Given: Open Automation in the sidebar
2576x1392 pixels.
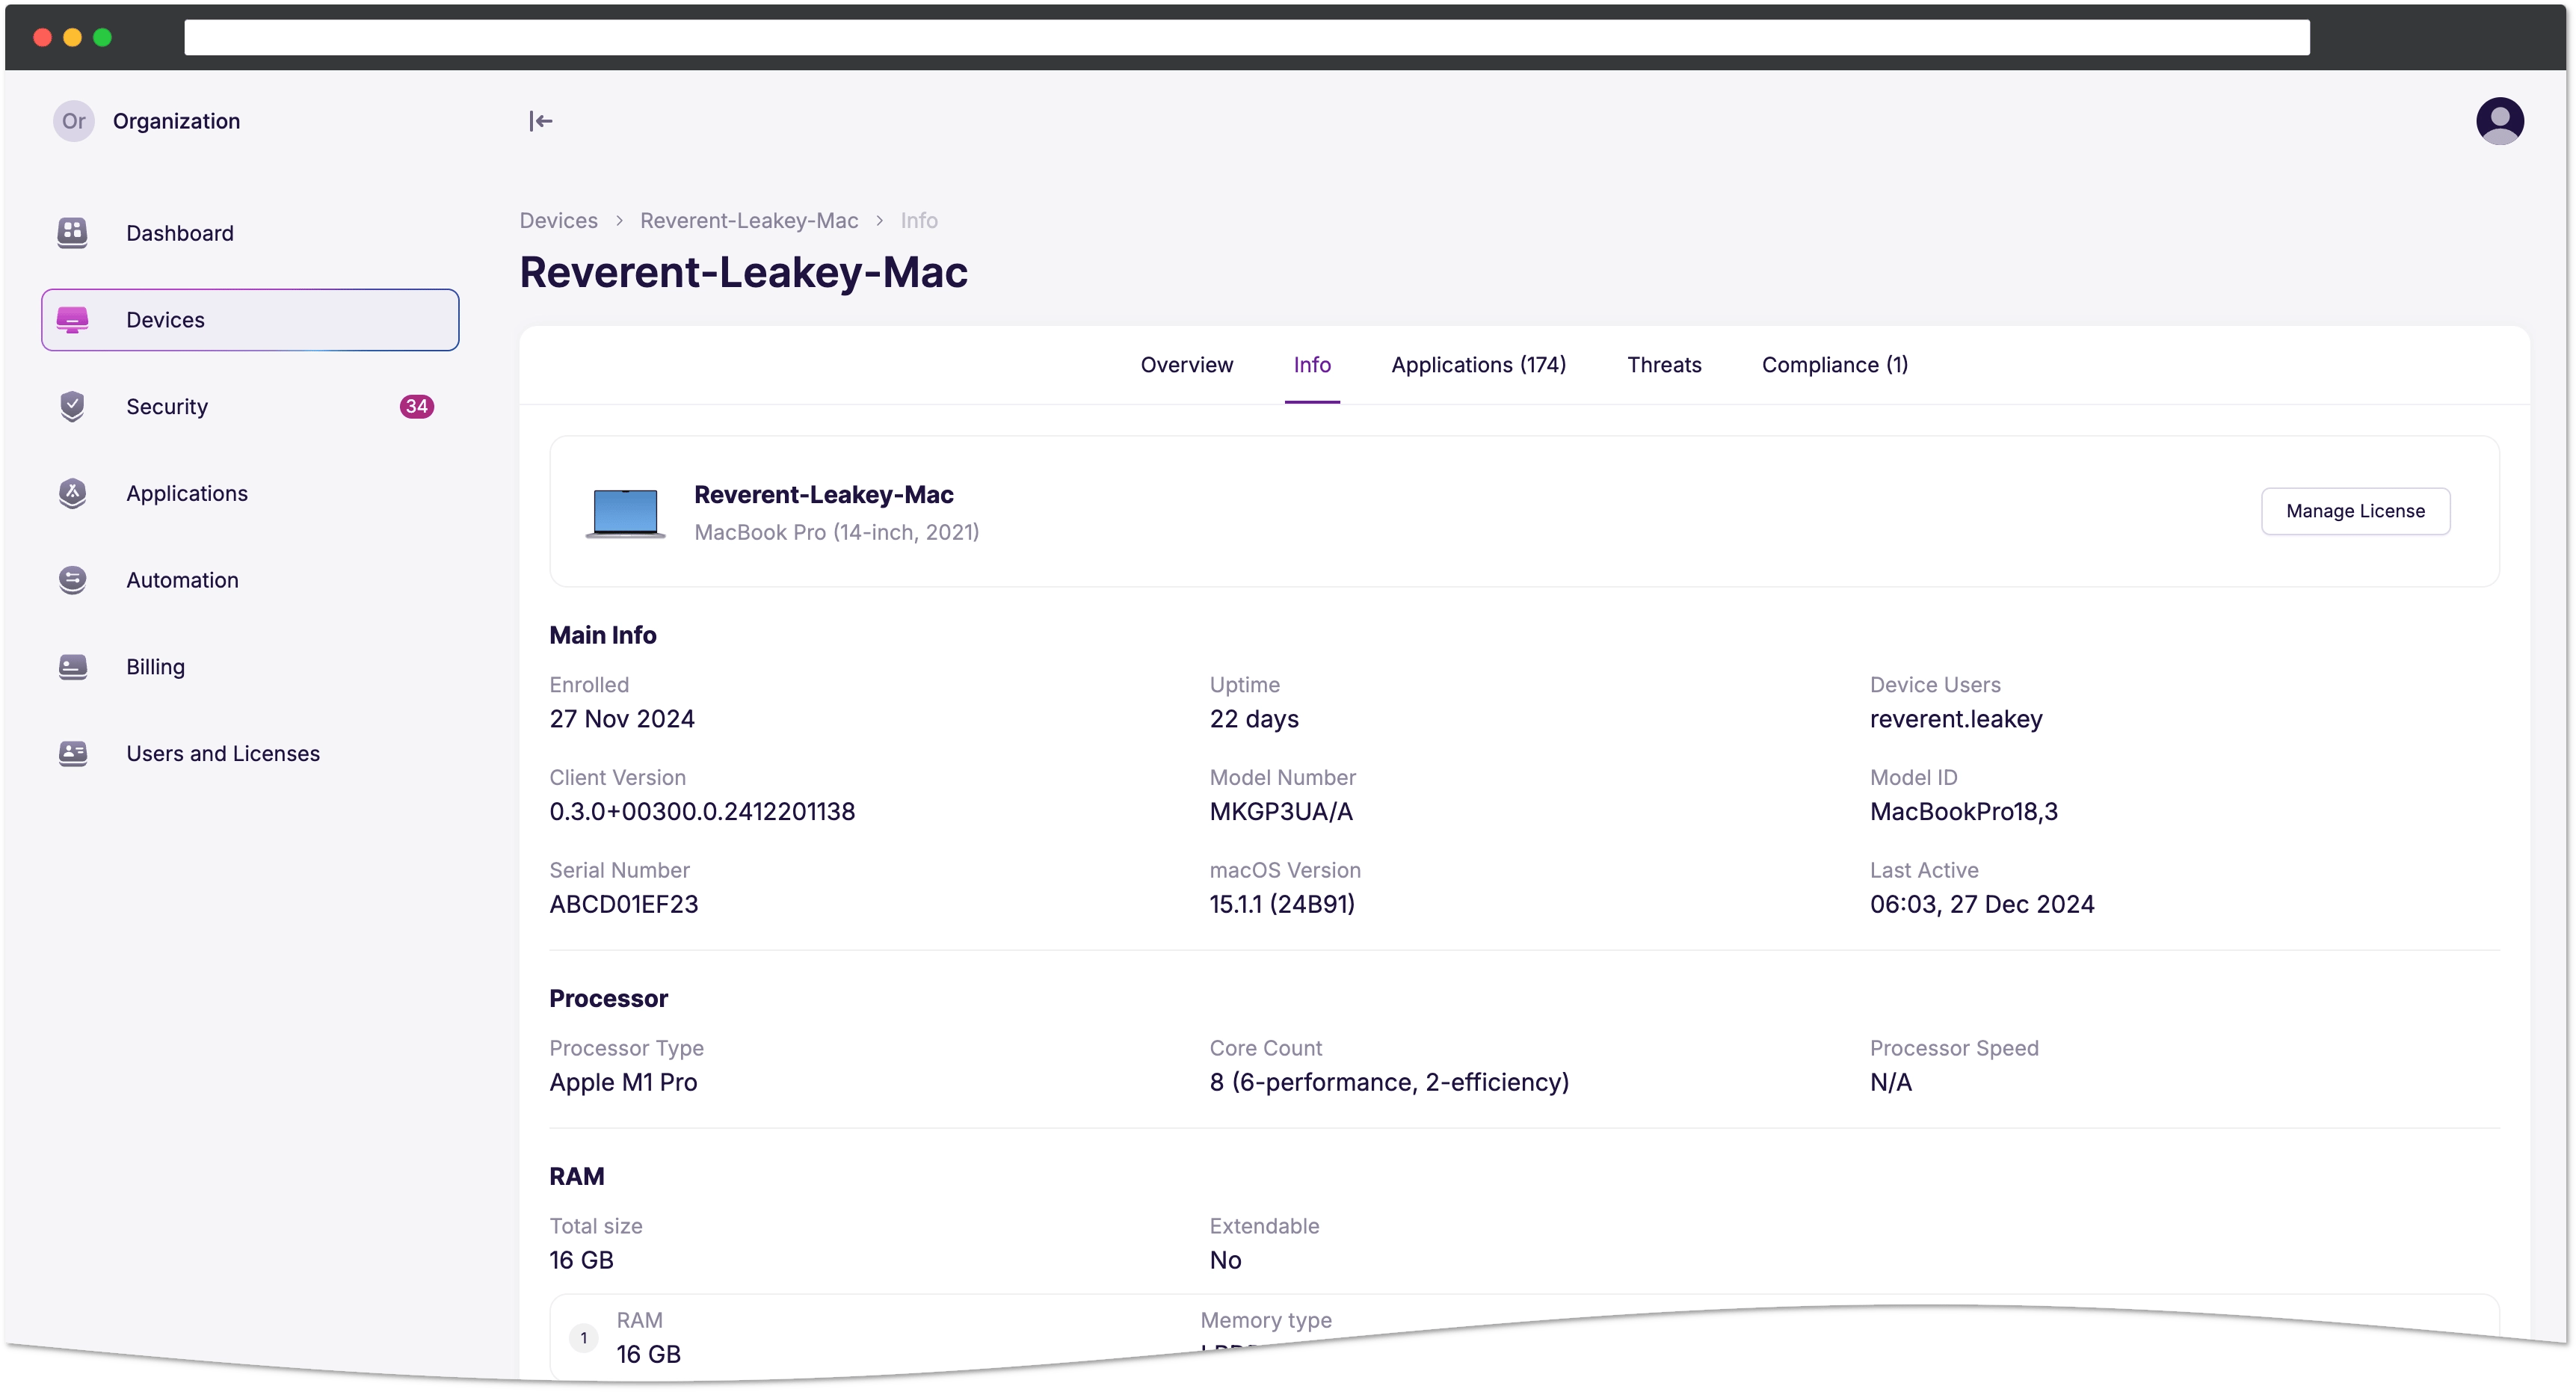Looking at the screenshot, I should [x=250, y=580].
